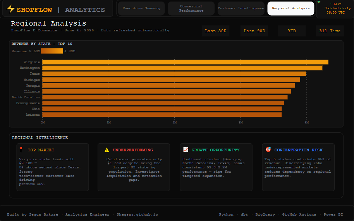The width and height of the screenshot is (354, 221).
Task: Click the ShopFlow lightning bolt logo
Action: pos(10,9)
